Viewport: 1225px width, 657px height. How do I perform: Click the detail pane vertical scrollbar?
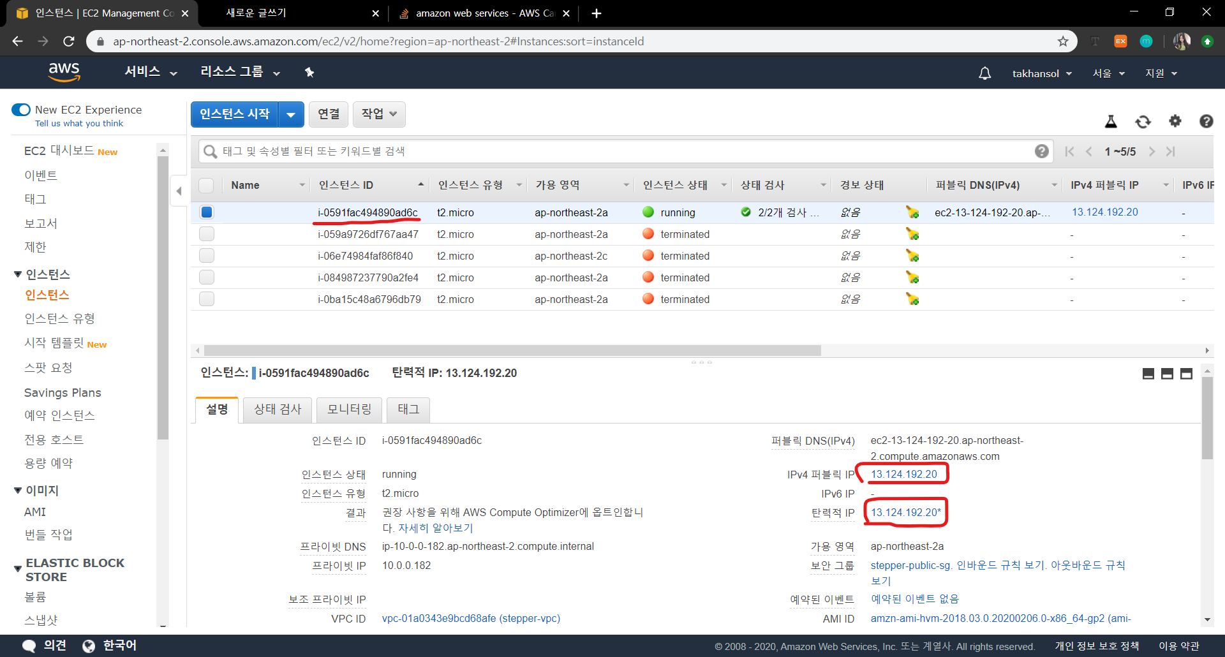tap(1206, 418)
